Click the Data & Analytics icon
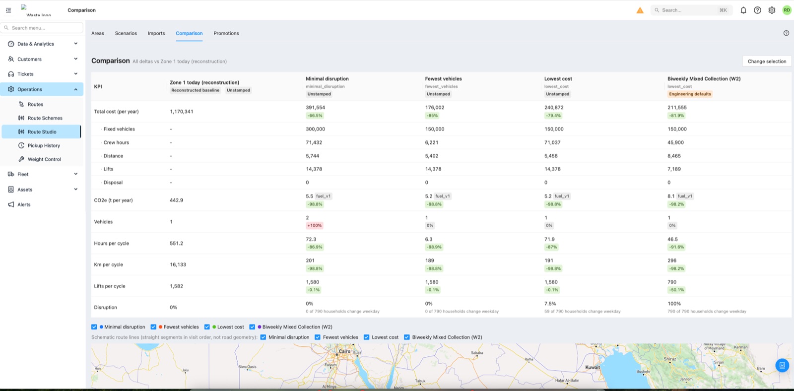 tap(11, 44)
